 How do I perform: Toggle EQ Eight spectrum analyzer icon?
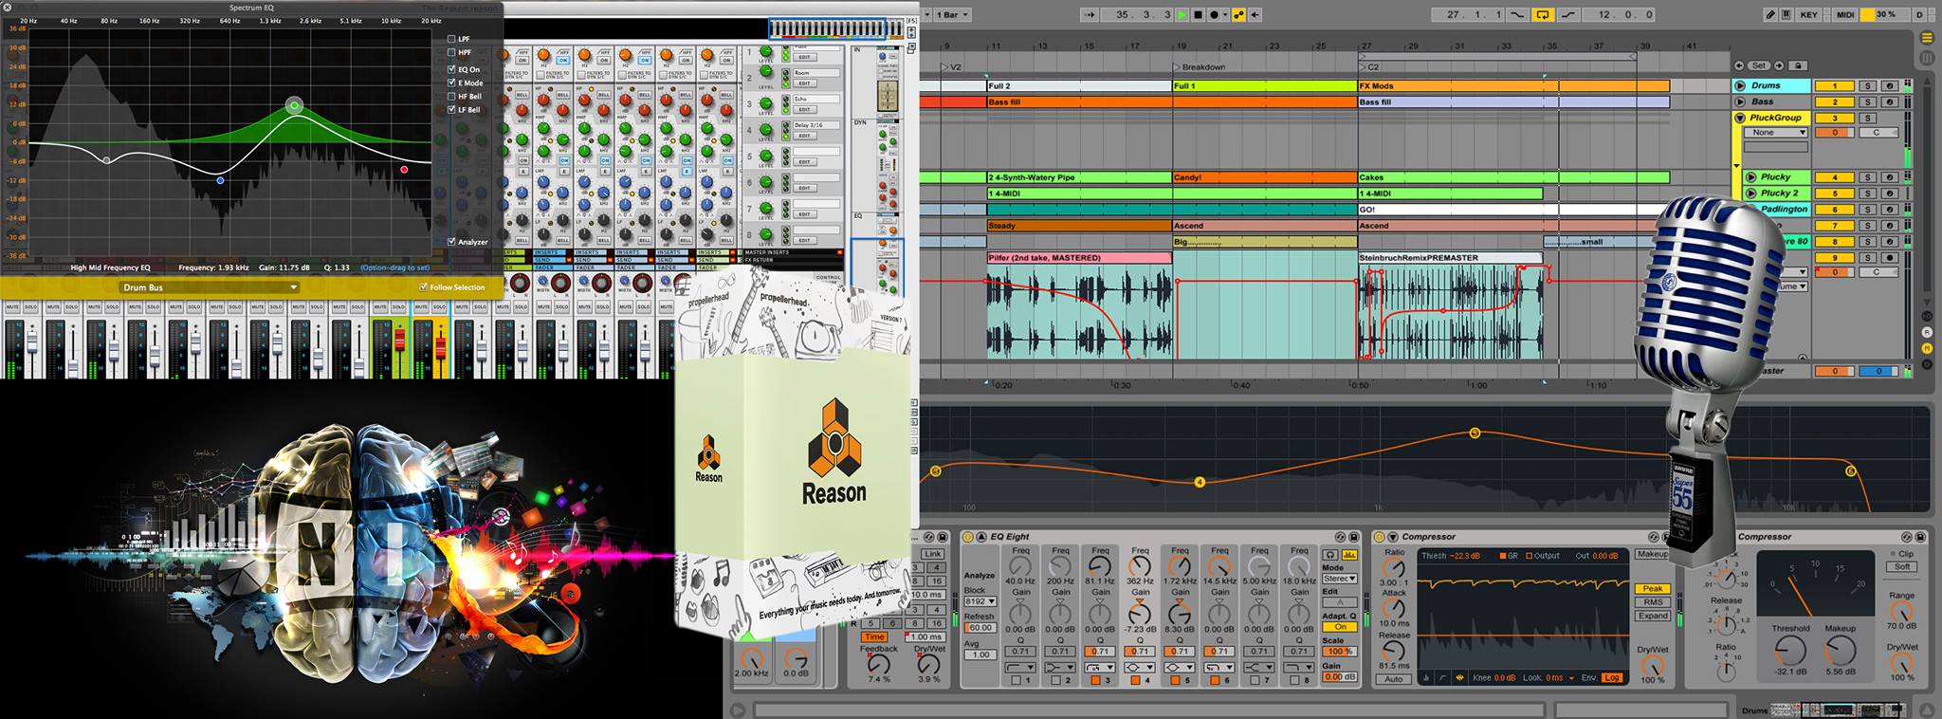[1349, 554]
